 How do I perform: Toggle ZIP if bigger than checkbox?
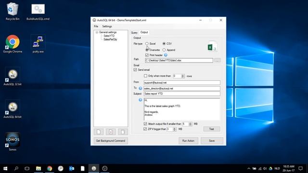(x=145, y=129)
